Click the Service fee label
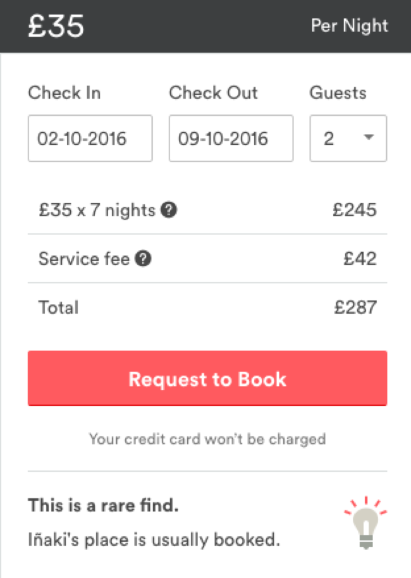Screen dimensions: 411x578 click(x=84, y=259)
